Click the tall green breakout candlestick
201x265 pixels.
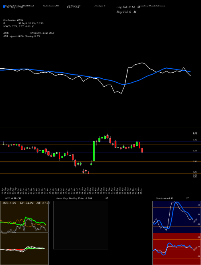94,151
